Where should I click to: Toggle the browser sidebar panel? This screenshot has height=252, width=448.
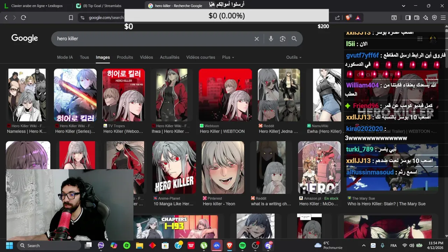tap(408, 17)
